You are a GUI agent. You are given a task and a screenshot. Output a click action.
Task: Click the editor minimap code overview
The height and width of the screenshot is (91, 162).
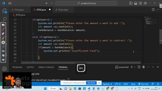click(x=151, y=22)
